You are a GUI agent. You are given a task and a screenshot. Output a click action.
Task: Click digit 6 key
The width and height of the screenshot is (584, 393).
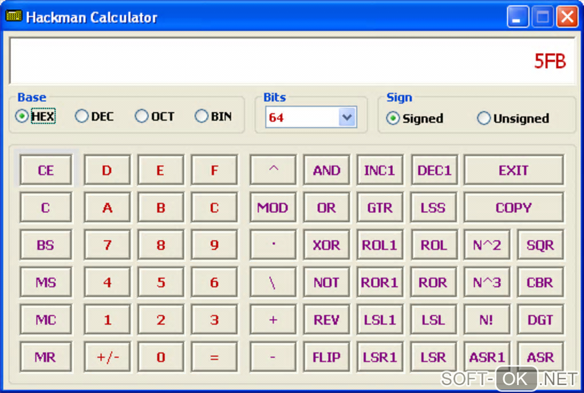(x=214, y=282)
